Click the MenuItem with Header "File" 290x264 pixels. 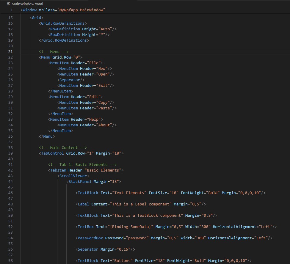click(75, 63)
